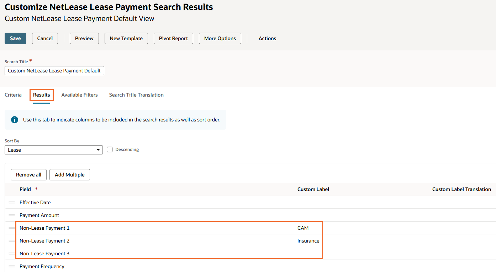Grab the drag handle for Effective Date row
Viewport: 496px width, 272px height.
(x=12, y=202)
